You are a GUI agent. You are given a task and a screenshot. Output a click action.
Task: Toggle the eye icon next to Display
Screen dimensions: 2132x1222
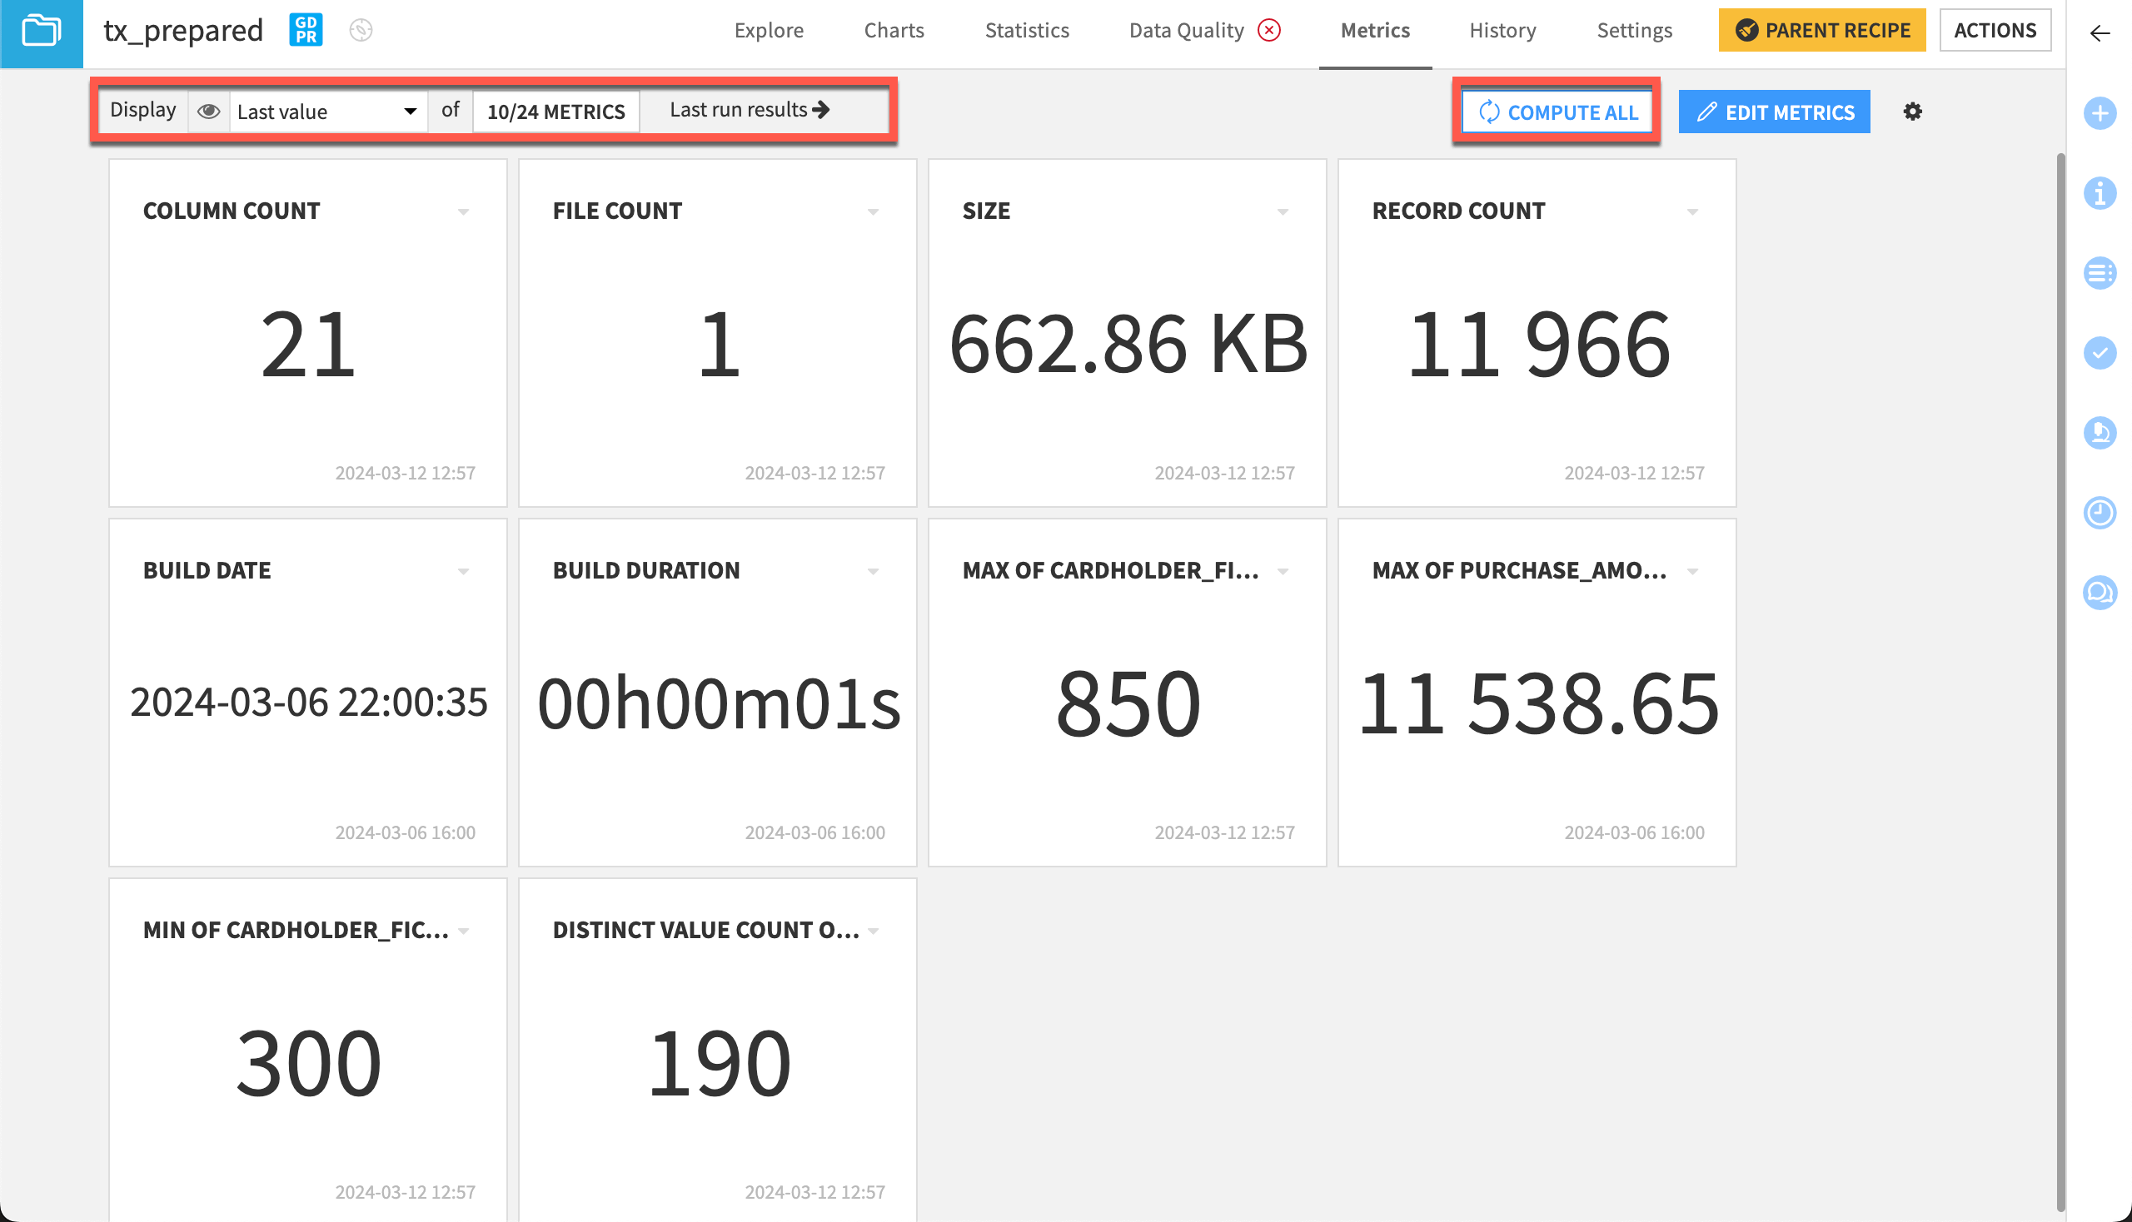pyautogui.click(x=208, y=110)
